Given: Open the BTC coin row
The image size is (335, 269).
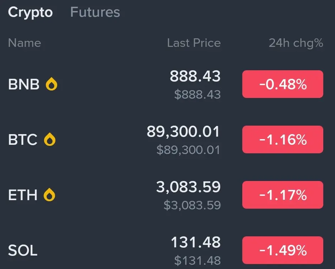Looking at the screenshot, I should 22,139.
